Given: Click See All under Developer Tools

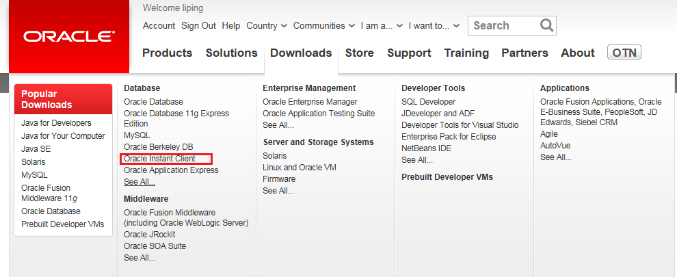Looking at the screenshot, I should click(417, 160).
